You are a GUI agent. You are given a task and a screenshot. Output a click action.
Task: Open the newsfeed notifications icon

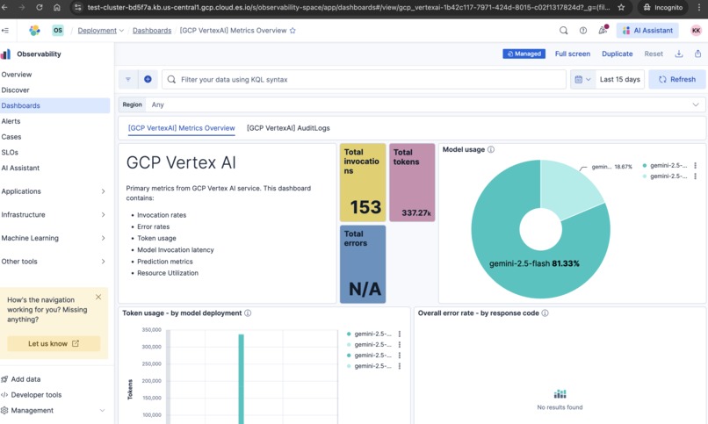click(x=603, y=30)
